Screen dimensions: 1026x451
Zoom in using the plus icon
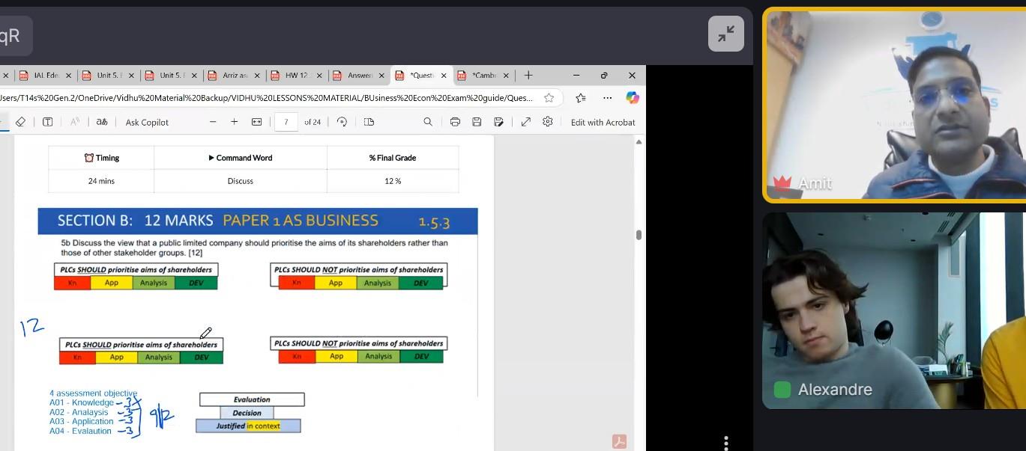[x=234, y=122]
